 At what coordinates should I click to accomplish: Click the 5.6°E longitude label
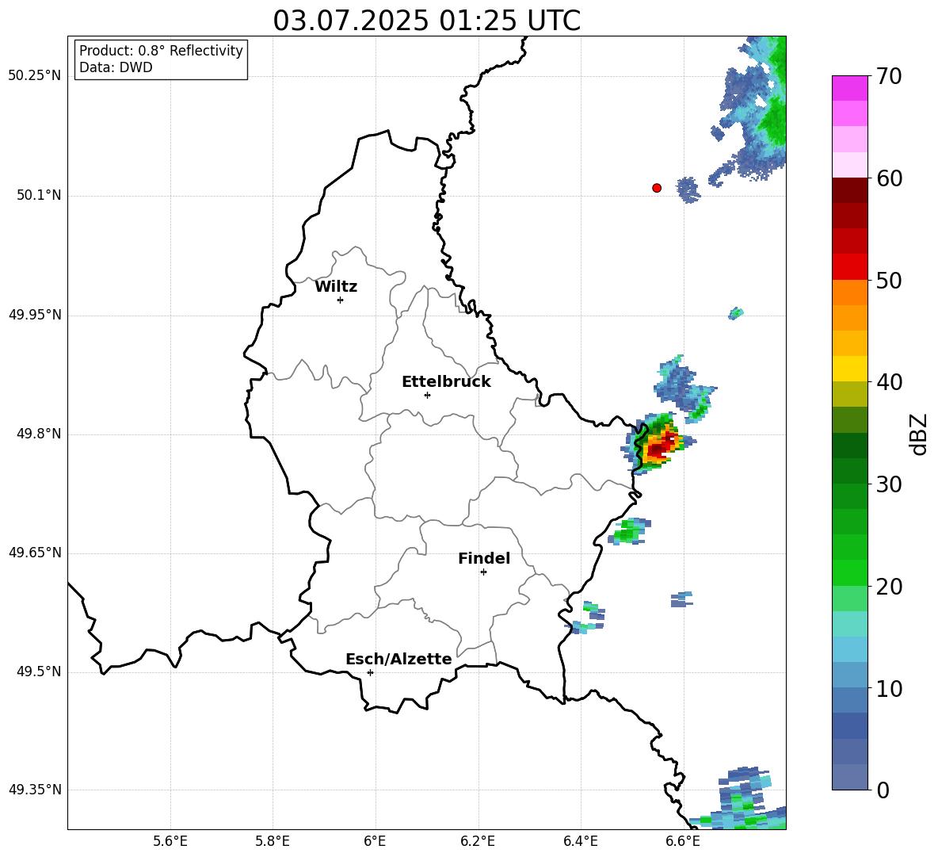[170, 841]
